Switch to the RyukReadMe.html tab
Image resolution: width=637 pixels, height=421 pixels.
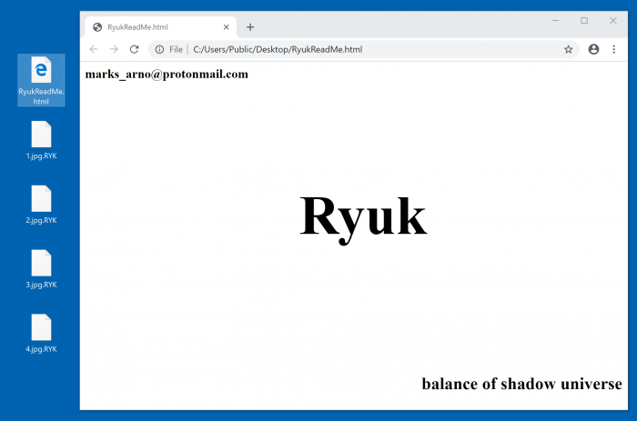tap(160, 27)
